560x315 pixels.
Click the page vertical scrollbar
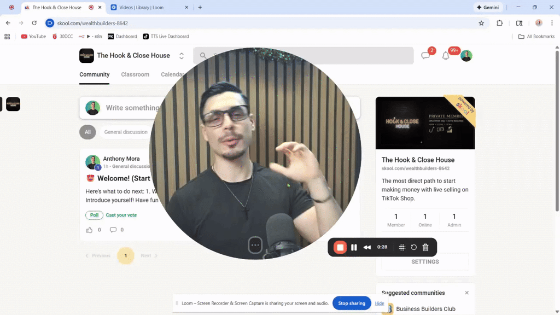pos(557,130)
